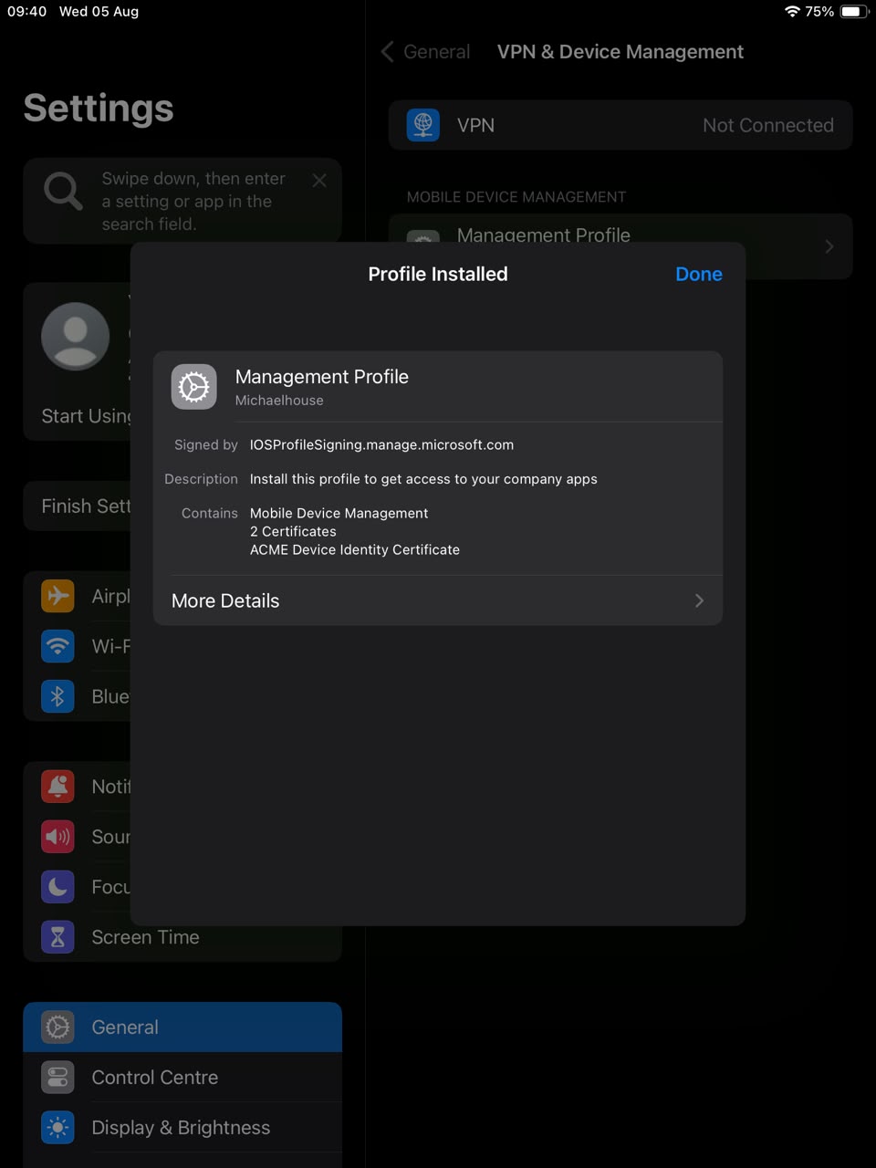Open Screen Time hourglass icon
876x1168 pixels.
click(x=57, y=936)
